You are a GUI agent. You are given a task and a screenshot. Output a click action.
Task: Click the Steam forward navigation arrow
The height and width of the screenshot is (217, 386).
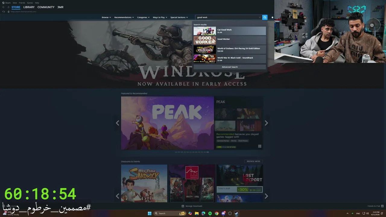pyautogui.click(x=8, y=7)
